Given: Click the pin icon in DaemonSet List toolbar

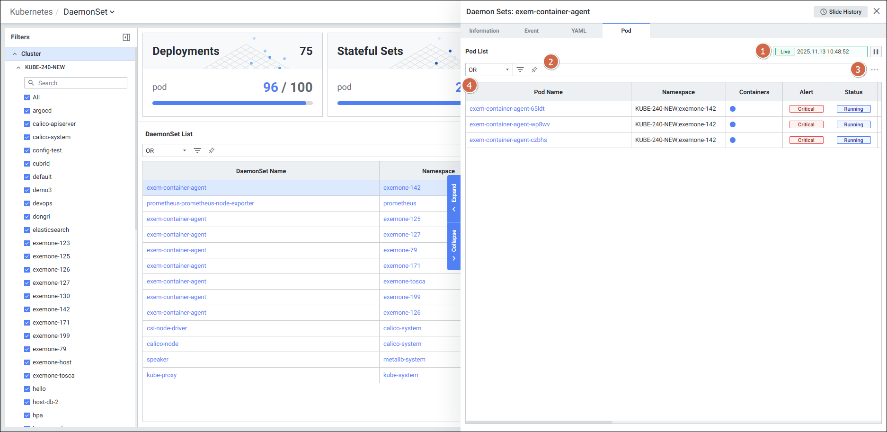Looking at the screenshot, I should click(x=212, y=150).
